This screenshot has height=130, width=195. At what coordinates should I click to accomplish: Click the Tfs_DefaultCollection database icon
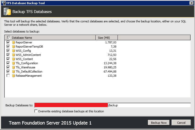click(14, 71)
